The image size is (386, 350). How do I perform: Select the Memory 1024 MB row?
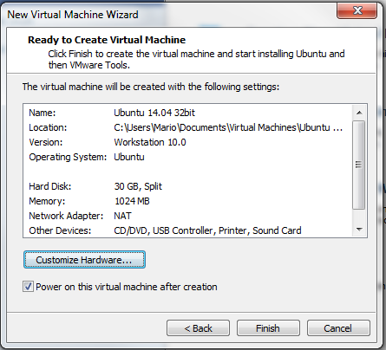click(x=187, y=201)
